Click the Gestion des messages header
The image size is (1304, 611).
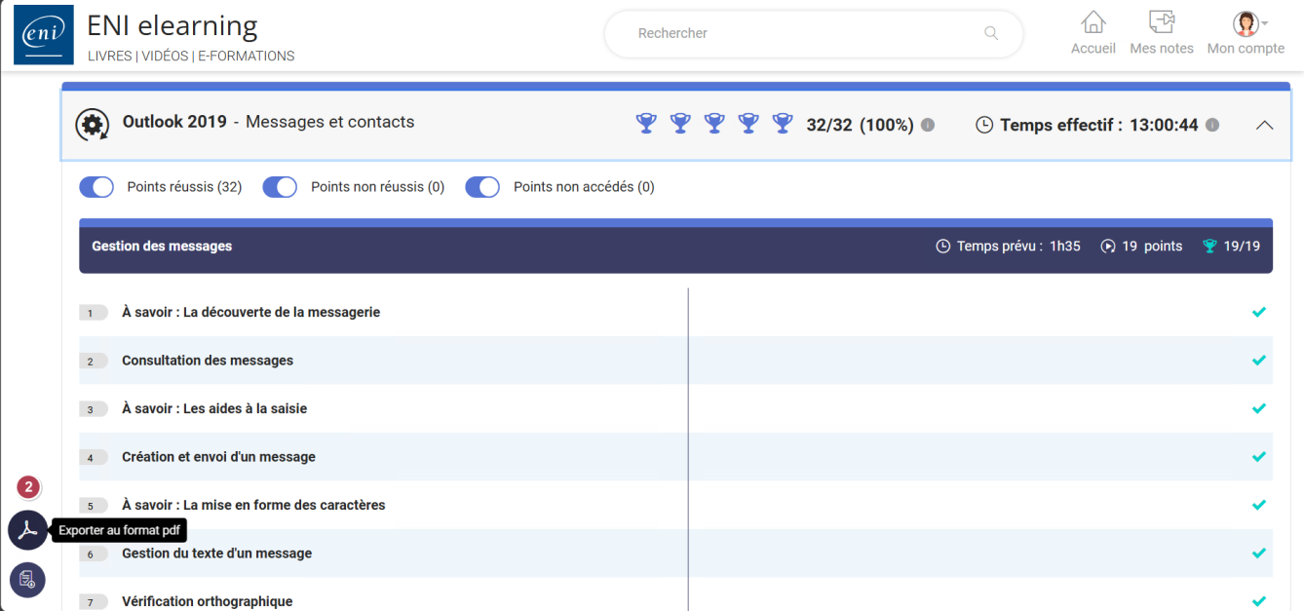click(x=675, y=247)
